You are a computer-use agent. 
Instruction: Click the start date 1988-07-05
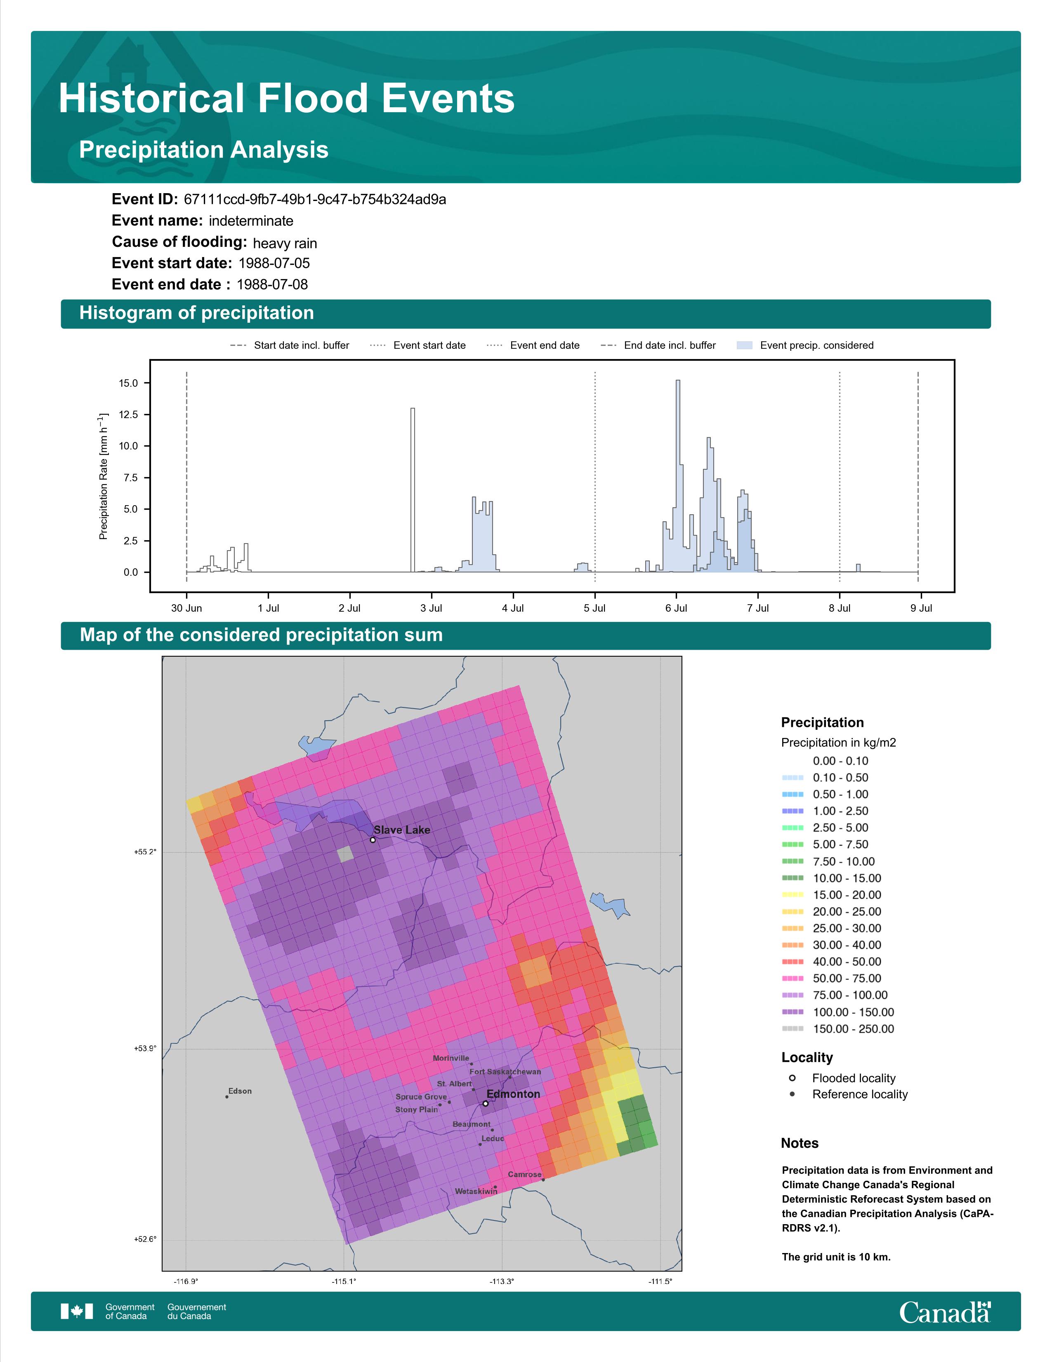pos(274,263)
